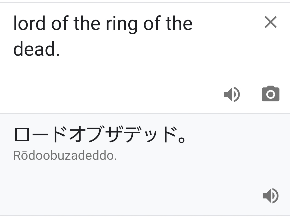Play the English source text audio
The height and width of the screenshot is (221, 290).
(x=232, y=94)
